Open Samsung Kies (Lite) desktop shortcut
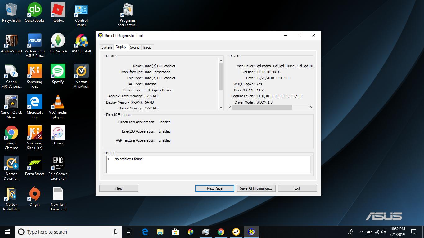The width and height of the screenshot is (424, 238). [x=35, y=137]
